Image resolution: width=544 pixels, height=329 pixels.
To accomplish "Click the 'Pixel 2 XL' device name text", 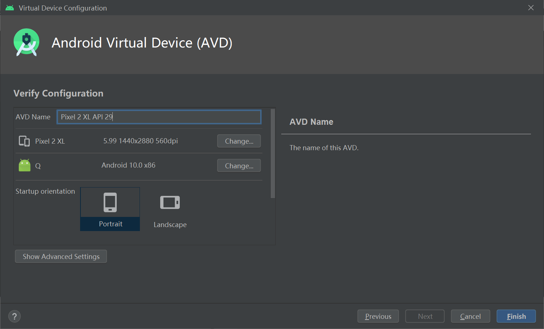I will 50,141.
